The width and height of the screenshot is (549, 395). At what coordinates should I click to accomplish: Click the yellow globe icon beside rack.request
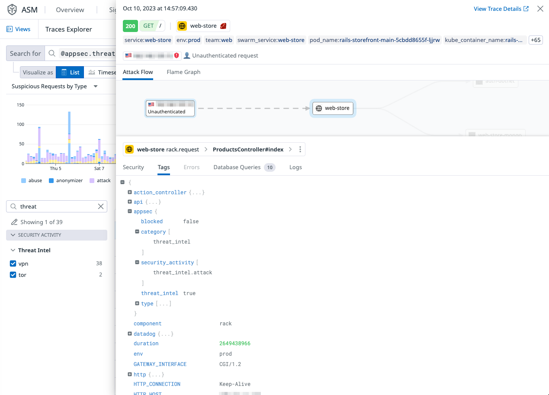tap(129, 149)
